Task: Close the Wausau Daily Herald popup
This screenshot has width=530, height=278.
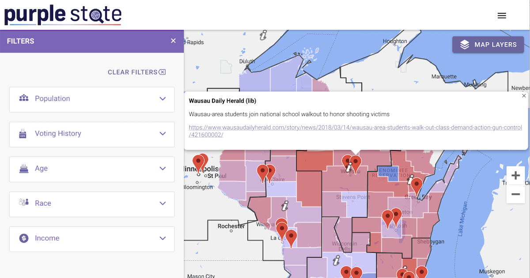Action: pyautogui.click(x=524, y=96)
